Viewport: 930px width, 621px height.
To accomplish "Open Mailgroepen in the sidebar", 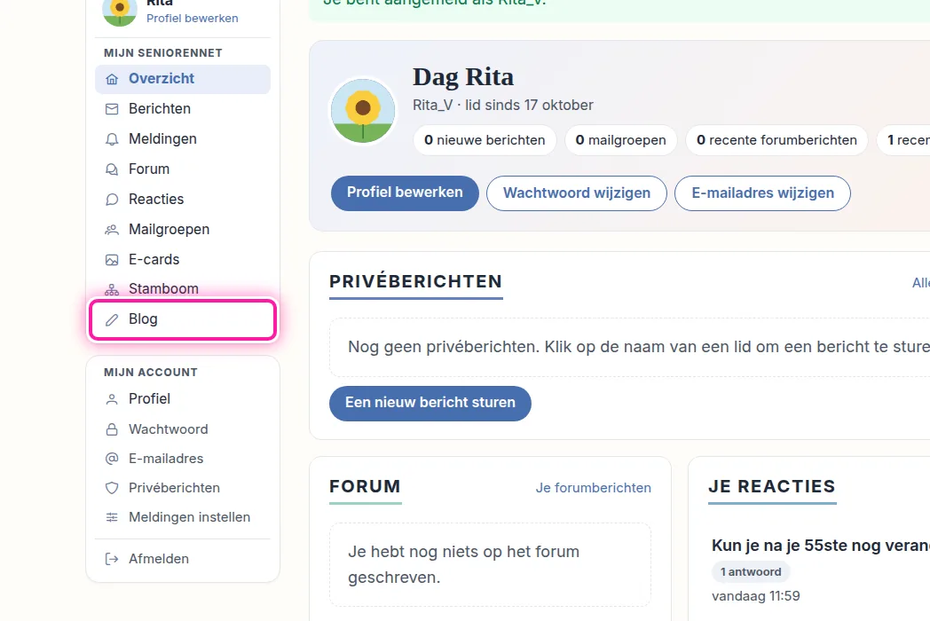I will tap(183, 230).
